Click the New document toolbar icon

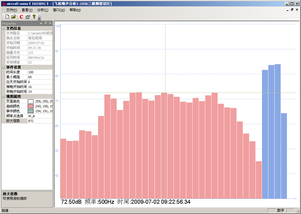[7, 17]
